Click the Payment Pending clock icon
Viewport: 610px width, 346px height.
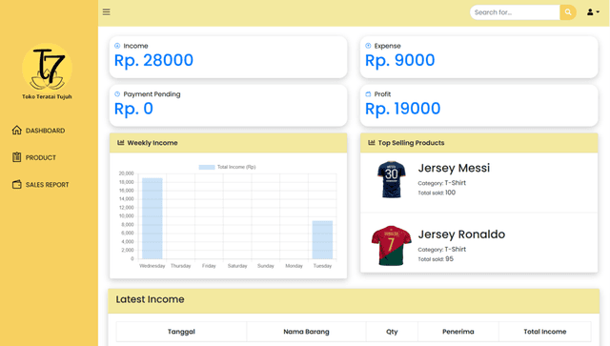coord(117,93)
